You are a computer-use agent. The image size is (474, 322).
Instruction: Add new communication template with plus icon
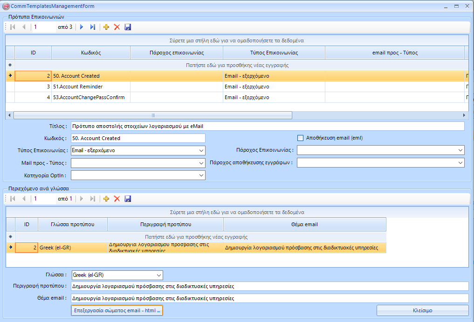(x=106, y=27)
